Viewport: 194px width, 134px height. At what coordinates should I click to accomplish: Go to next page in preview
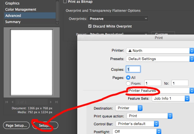[x=51, y=102]
